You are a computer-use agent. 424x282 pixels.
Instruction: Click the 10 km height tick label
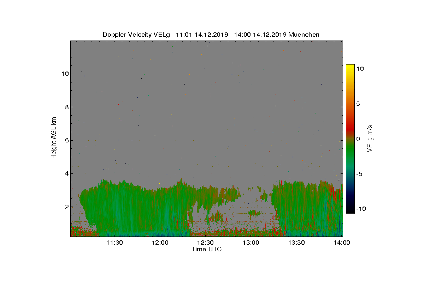point(65,74)
